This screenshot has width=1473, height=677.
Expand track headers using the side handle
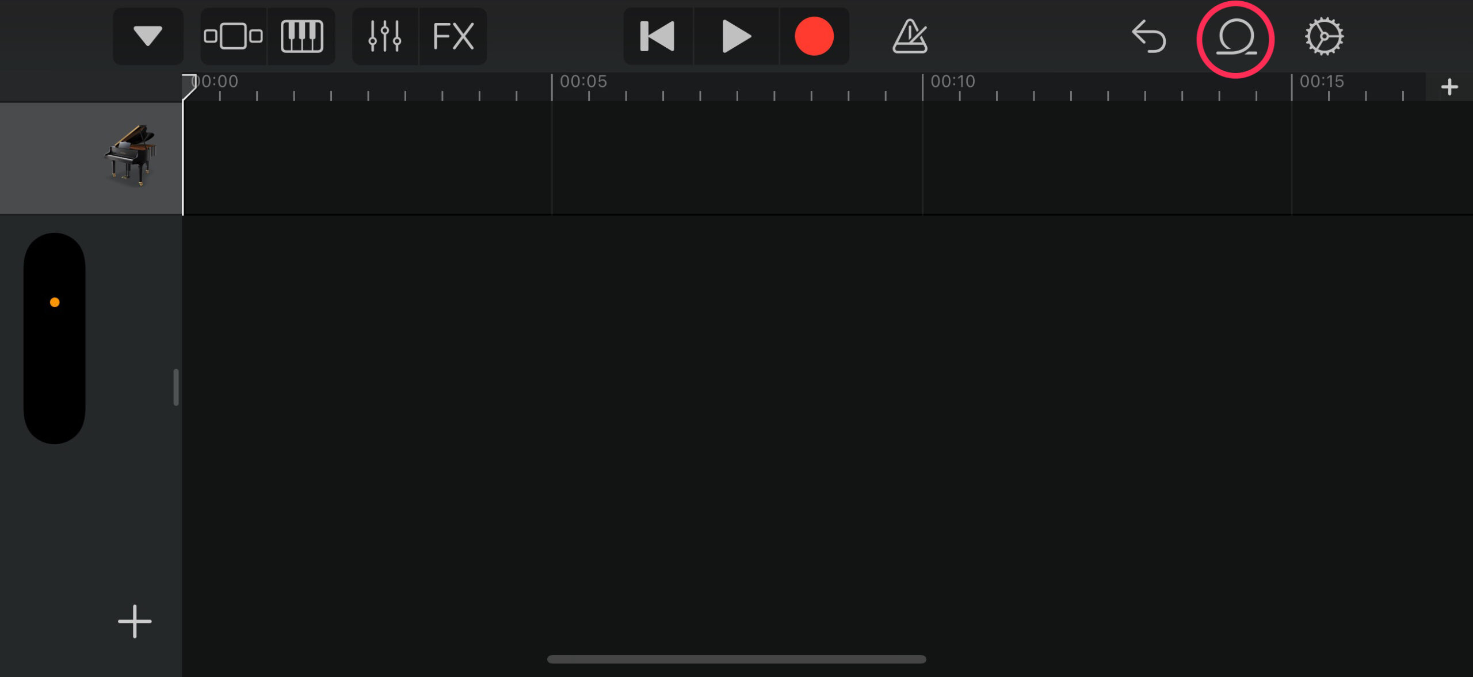176,387
